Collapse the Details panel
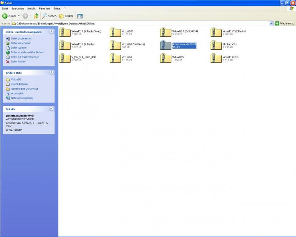The image size is (296, 237). (51, 109)
